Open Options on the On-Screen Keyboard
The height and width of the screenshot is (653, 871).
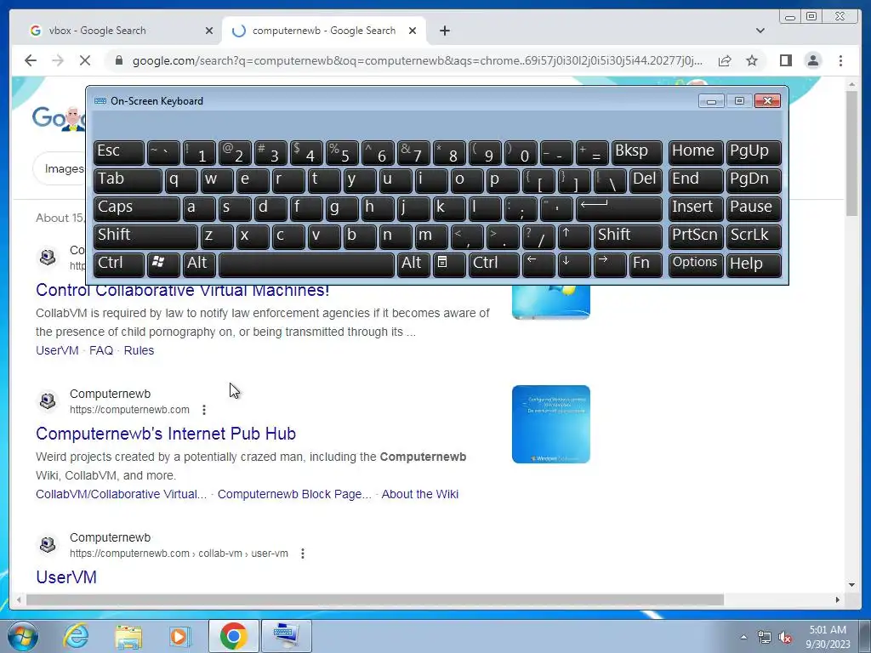coord(696,264)
